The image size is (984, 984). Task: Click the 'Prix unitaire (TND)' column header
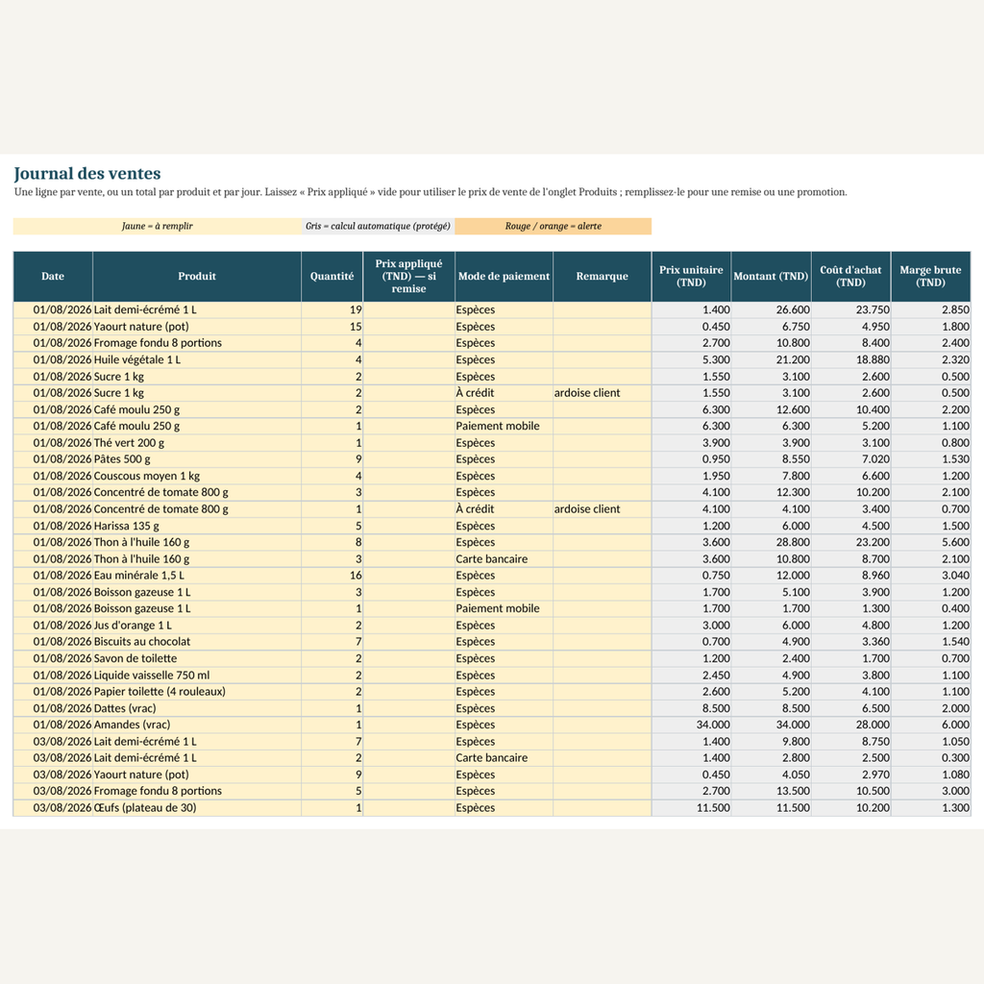(691, 276)
